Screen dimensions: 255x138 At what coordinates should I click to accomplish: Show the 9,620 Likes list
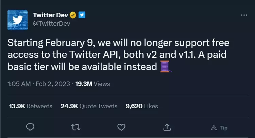[142, 106]
